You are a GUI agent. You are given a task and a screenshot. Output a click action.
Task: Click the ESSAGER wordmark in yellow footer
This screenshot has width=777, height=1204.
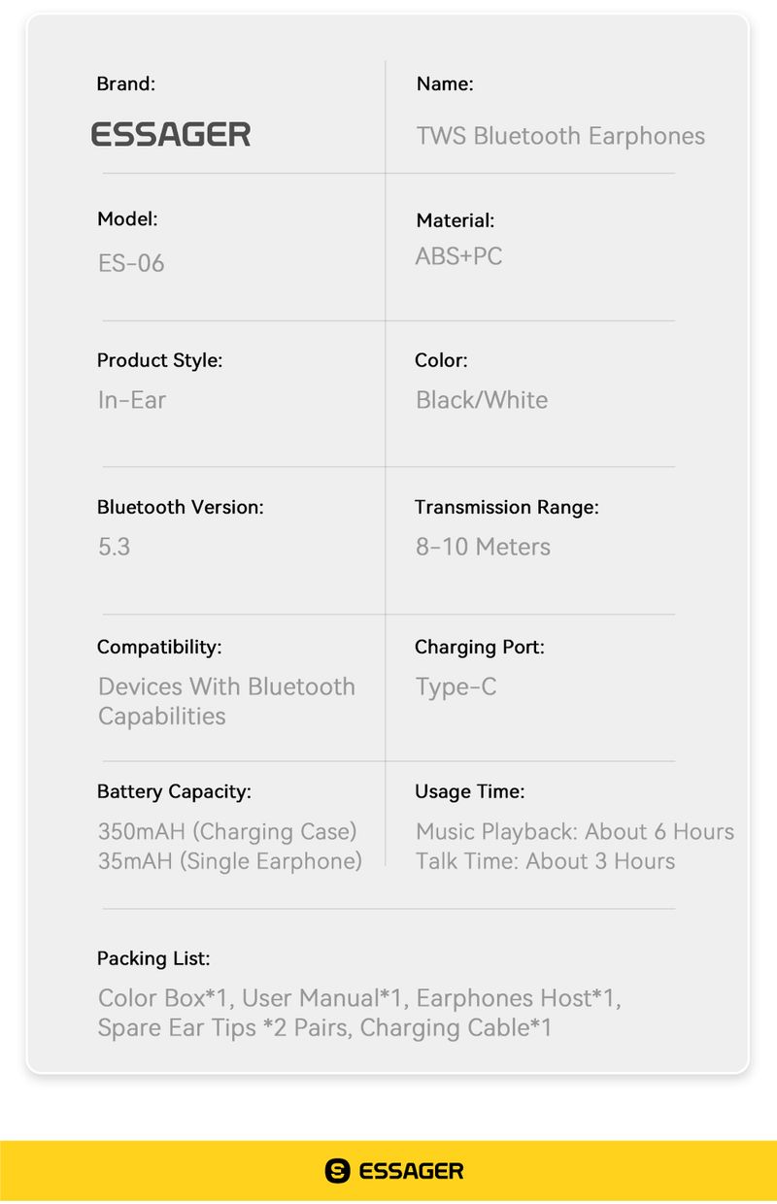click(411, 1171)
